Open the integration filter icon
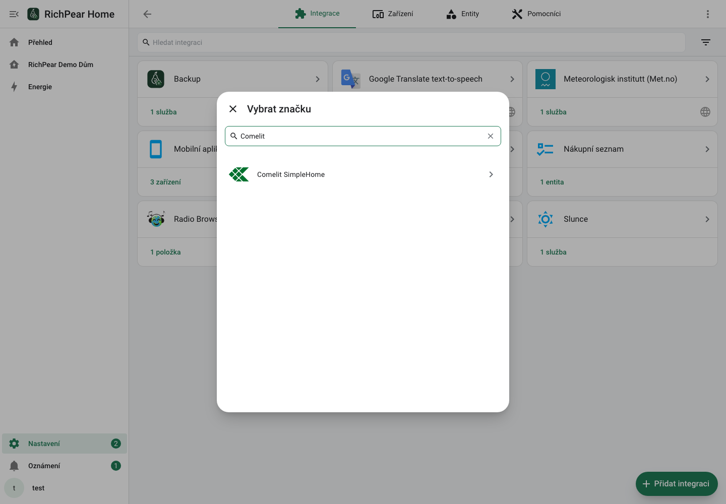 click(706, 42)
